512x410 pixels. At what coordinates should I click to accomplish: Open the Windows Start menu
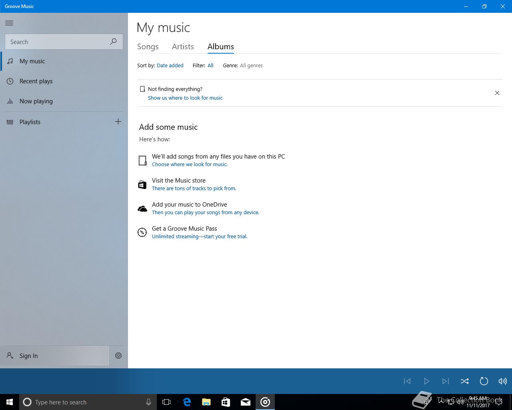[10, 402]
